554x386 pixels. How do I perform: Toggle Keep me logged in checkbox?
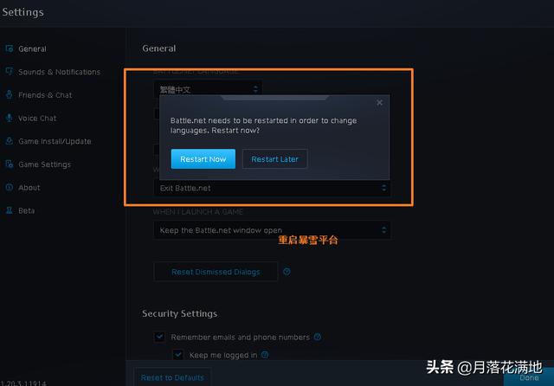pyautogui.click(x=178, y=354)
